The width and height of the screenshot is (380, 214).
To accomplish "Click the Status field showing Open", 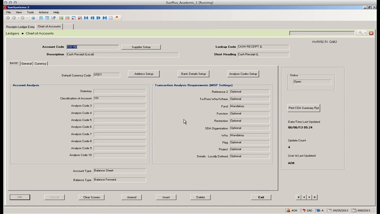I will coord(312,82).
